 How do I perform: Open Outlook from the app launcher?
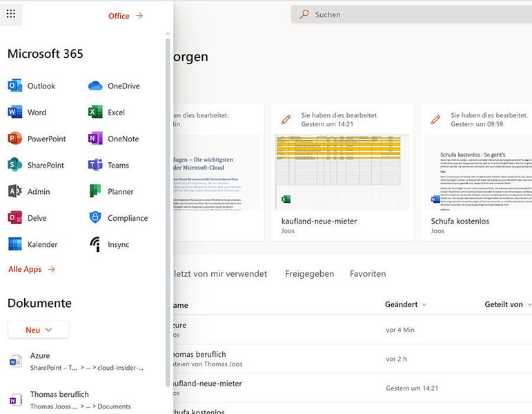point(31,86)
